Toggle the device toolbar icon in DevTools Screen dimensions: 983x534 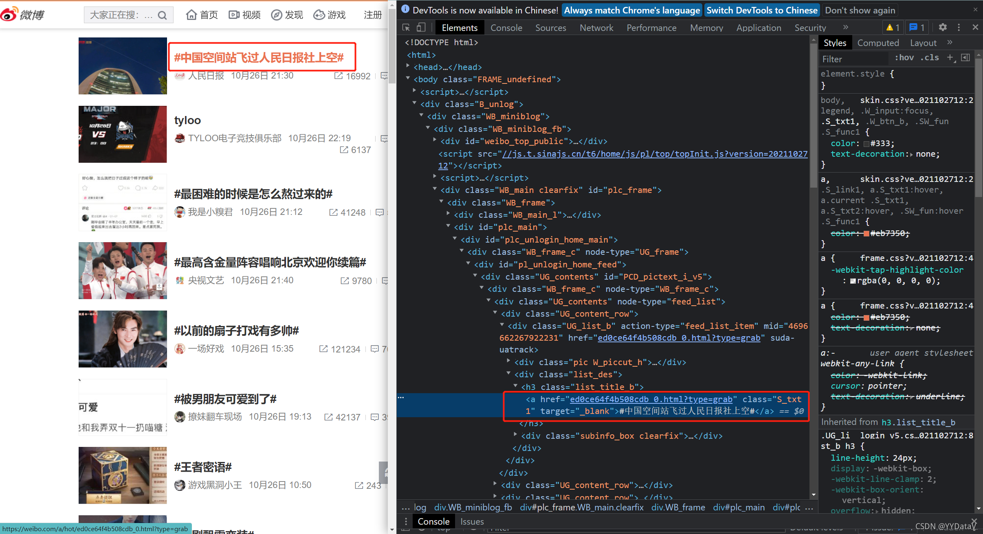pos(421,28)
